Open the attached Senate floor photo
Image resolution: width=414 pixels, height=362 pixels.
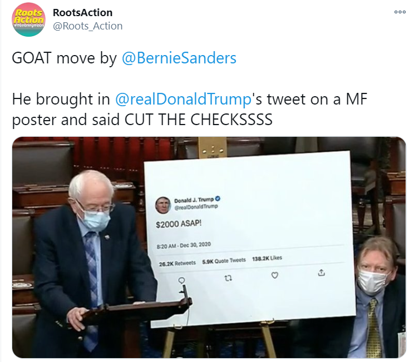[209, 247]
